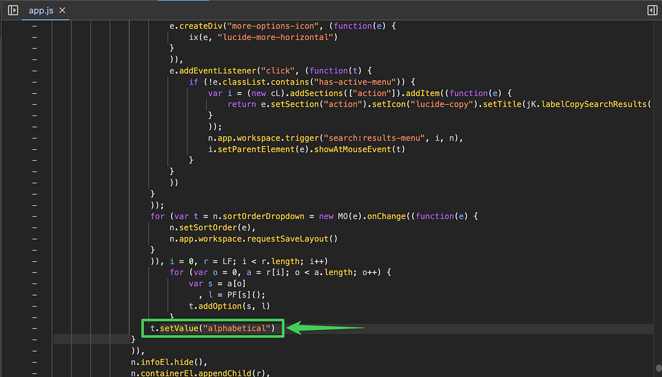This screenshot has width=662, height=377.
Task: Click gutter marker beside n.sortOrderDropdown for-loop line
Action: pos(34,216)
